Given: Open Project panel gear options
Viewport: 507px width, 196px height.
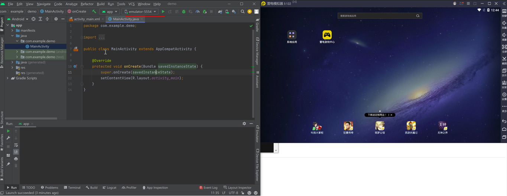Looking at the screenshot, I should click(x=56, y=19).
